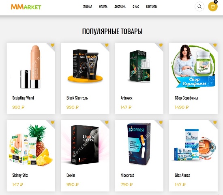Click heart icon on Eroxin card
Viewport: 223px width, 195px height.
click(107, 122)
